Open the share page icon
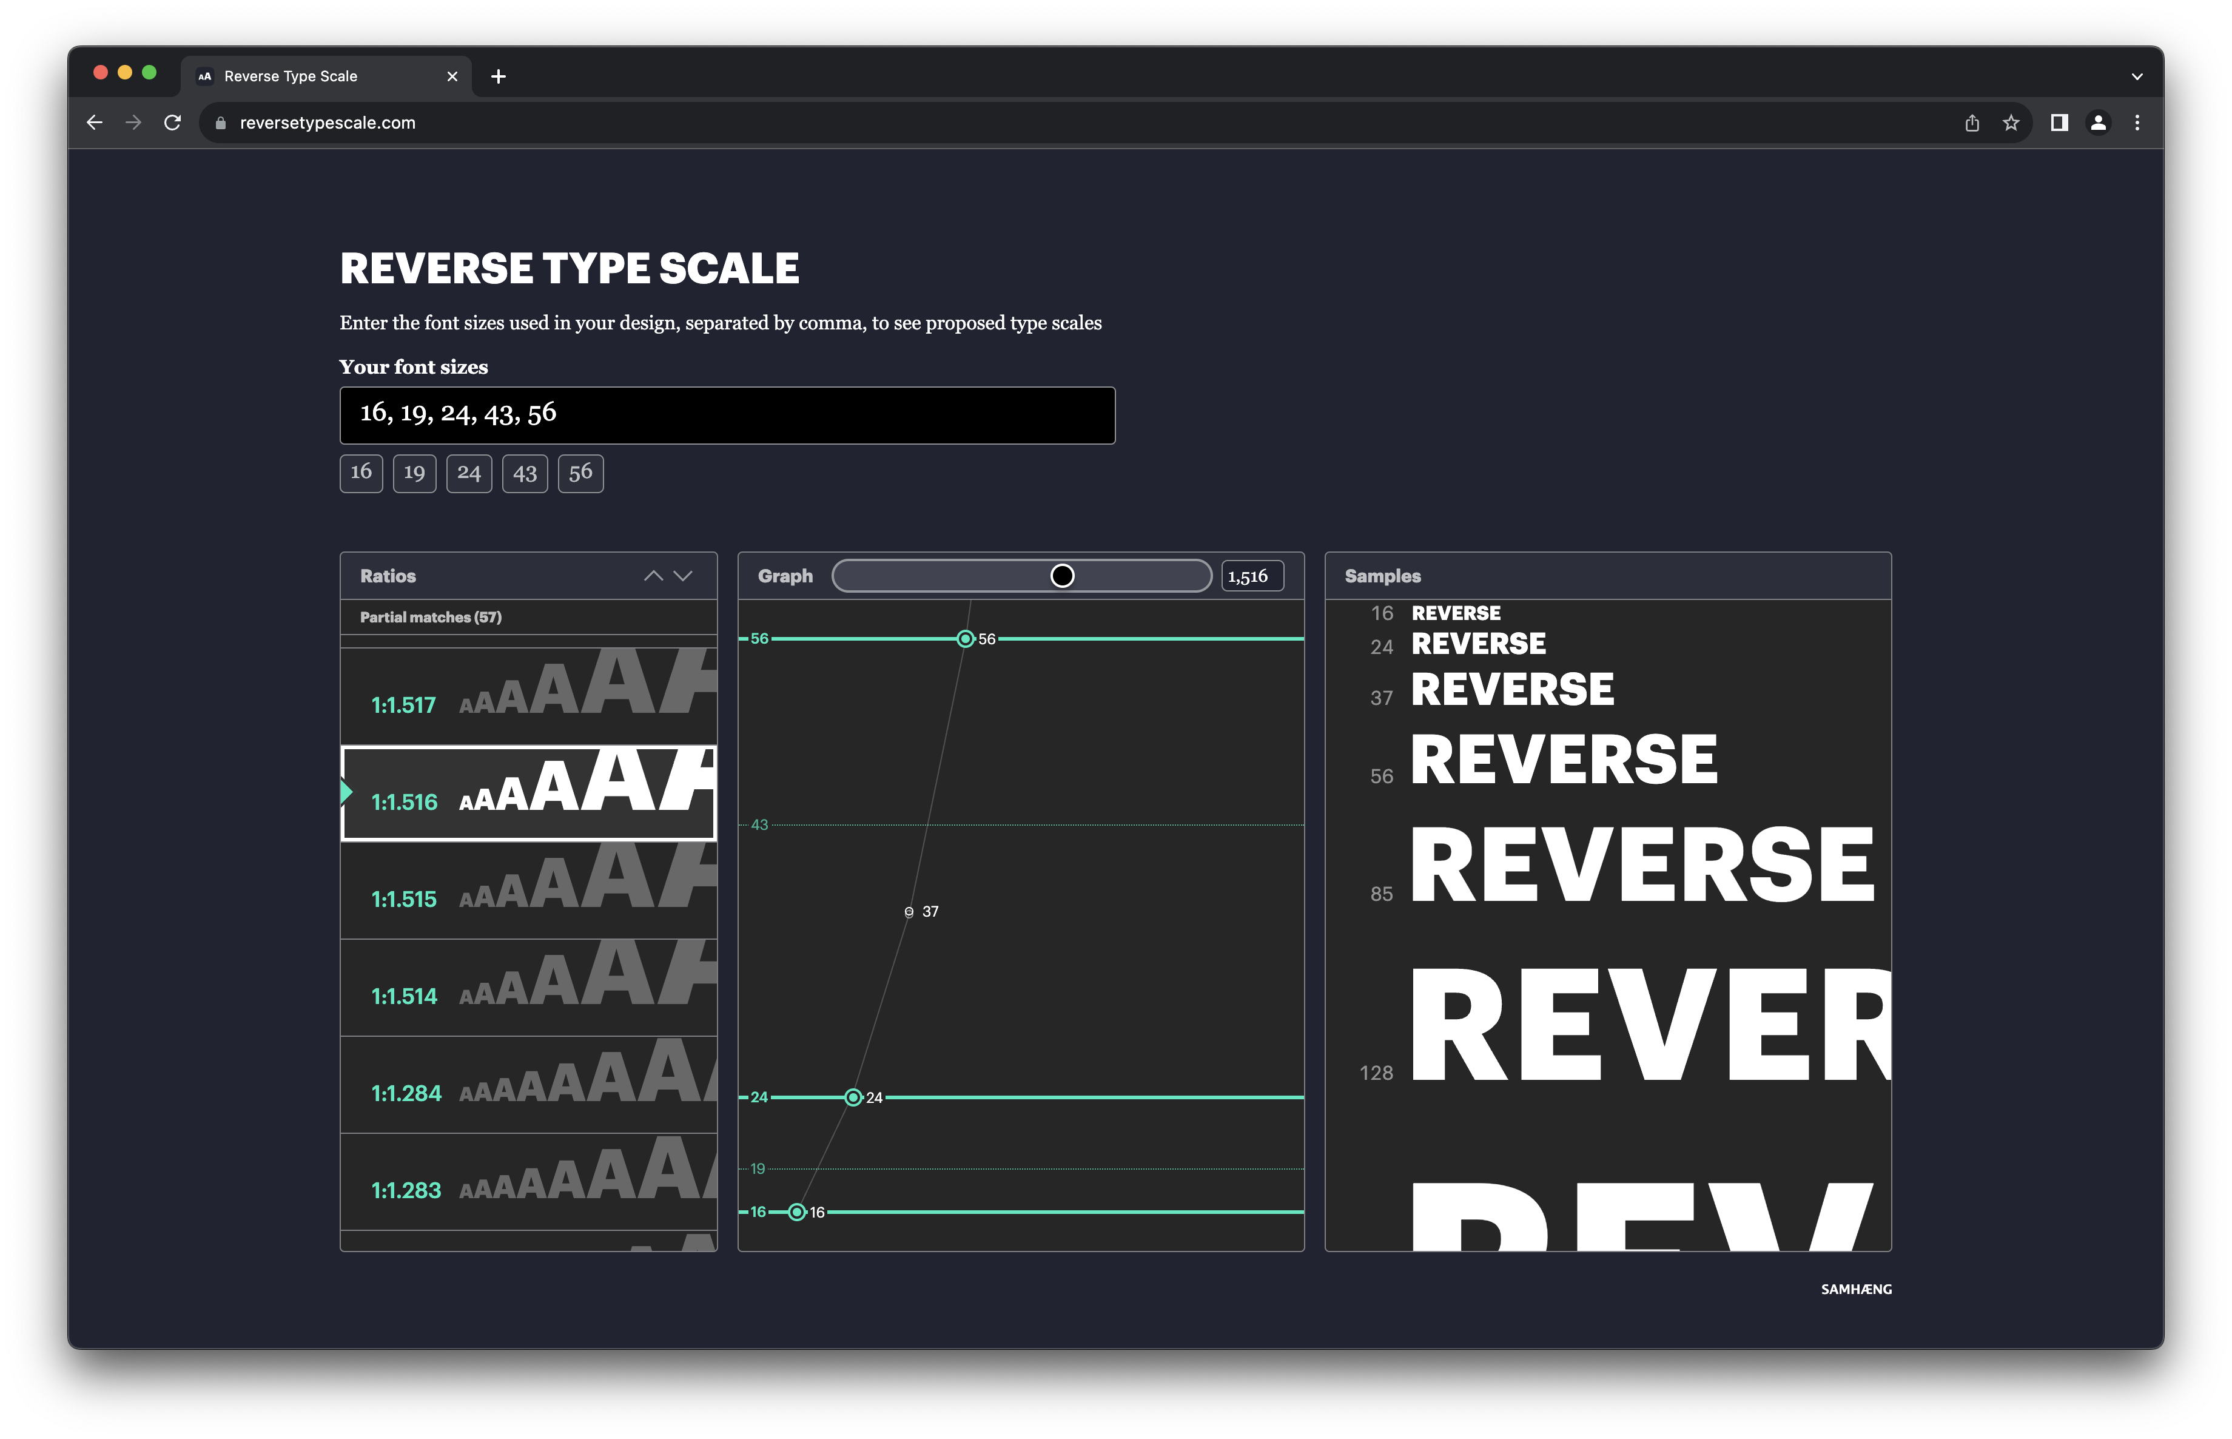The width and height of the screenshot is (2232, 1439). click(1971, 123)
